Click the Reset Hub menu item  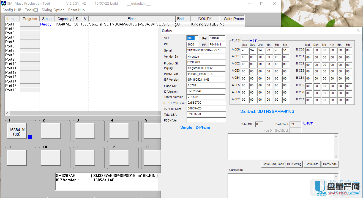click(x=76, y=10)
